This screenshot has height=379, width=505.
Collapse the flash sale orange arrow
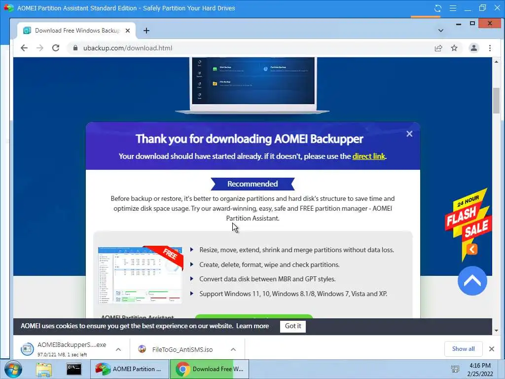coord(472,249)
